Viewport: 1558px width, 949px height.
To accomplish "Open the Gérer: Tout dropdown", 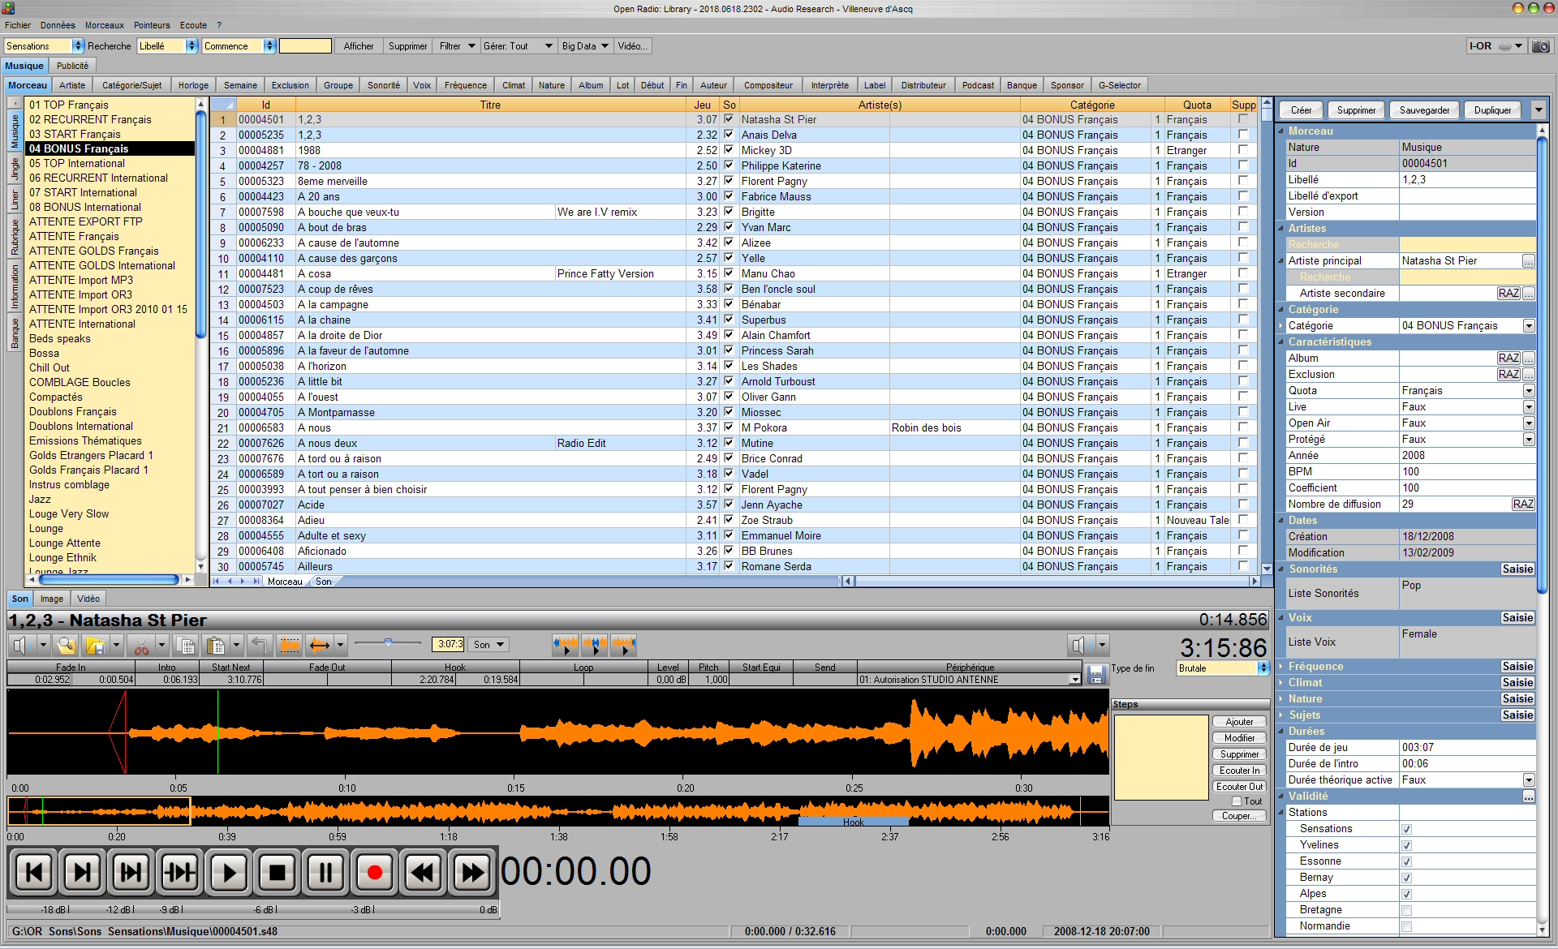I will tap(517, 46).
